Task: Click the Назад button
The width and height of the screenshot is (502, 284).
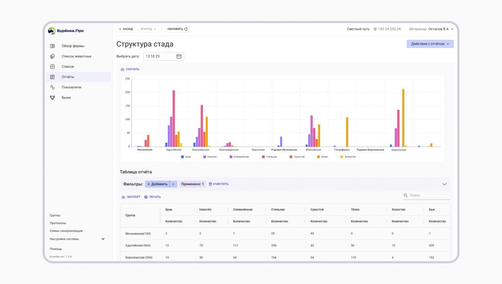Action: pos(126,29)
